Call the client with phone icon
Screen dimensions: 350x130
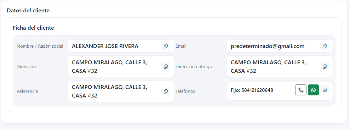(301, 90)
